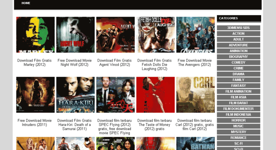Screen dimensions: 276x150
Task: Select the ROMANCE category
Action: pyautogui.click(x=238, y=138)
